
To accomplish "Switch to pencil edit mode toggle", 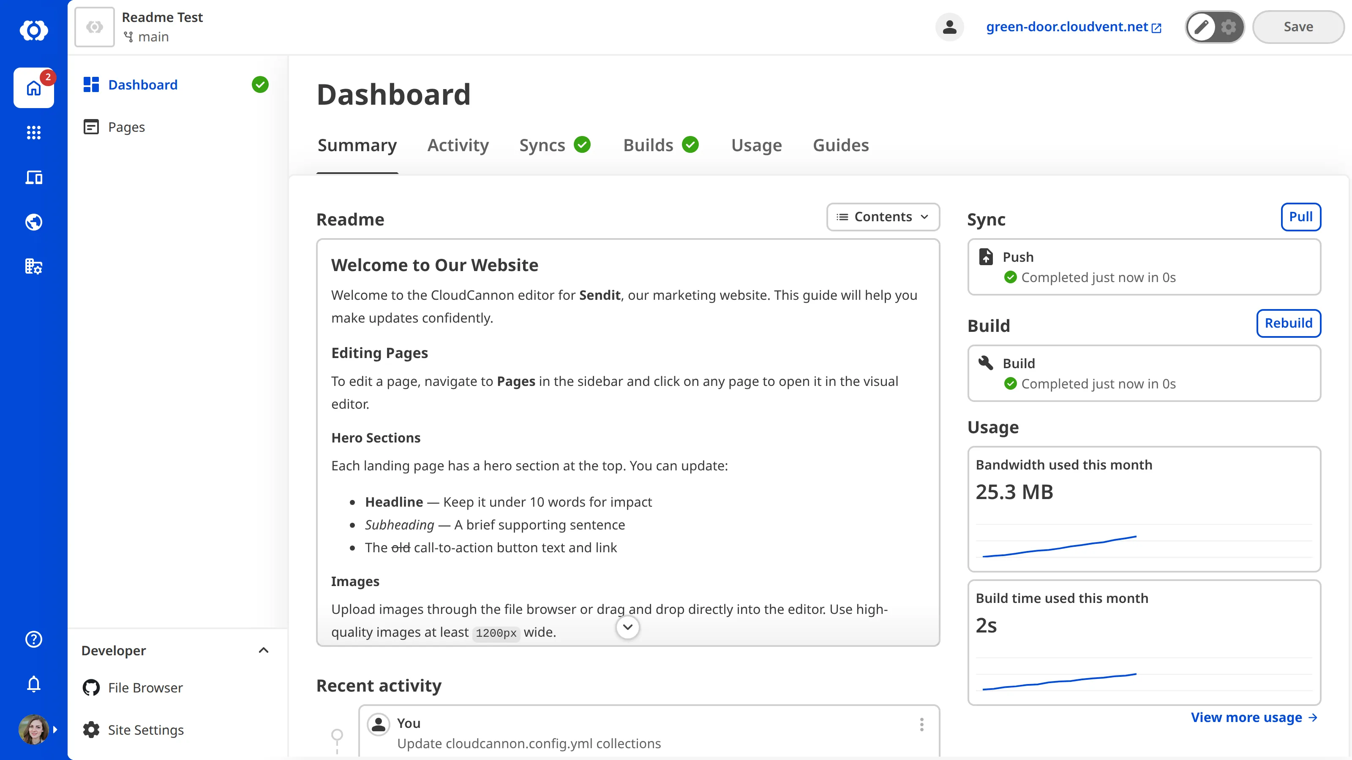I will click(x=1201, y=27).
